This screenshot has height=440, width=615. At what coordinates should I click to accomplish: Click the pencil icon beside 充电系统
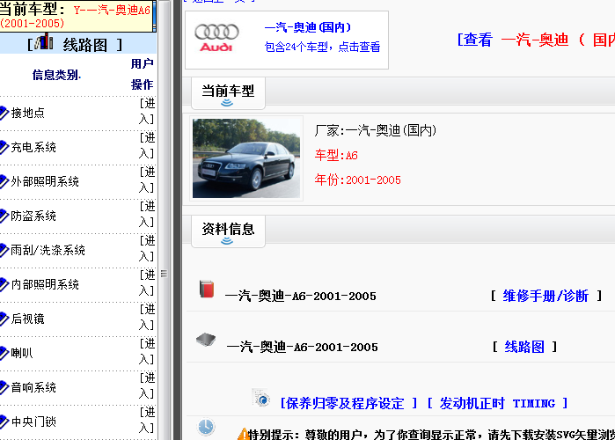[4, 147]
